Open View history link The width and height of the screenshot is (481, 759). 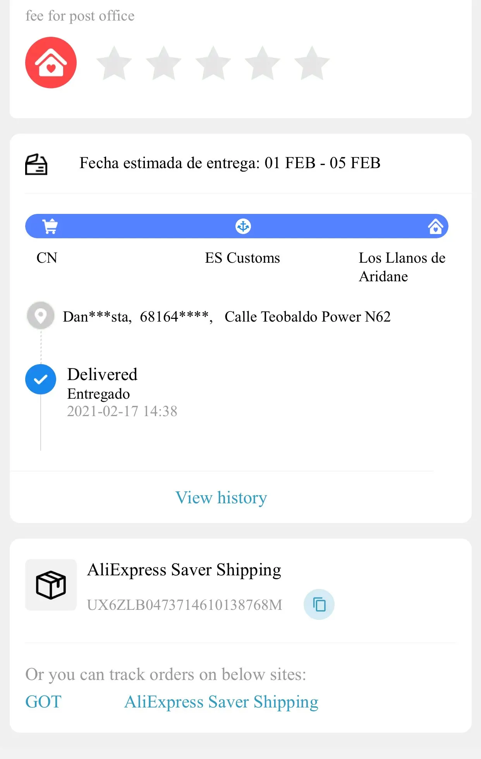click(221, 497)
